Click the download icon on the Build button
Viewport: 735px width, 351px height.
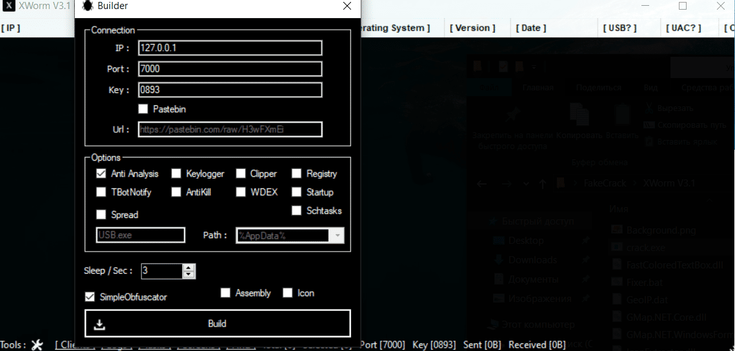pos(99,325)
